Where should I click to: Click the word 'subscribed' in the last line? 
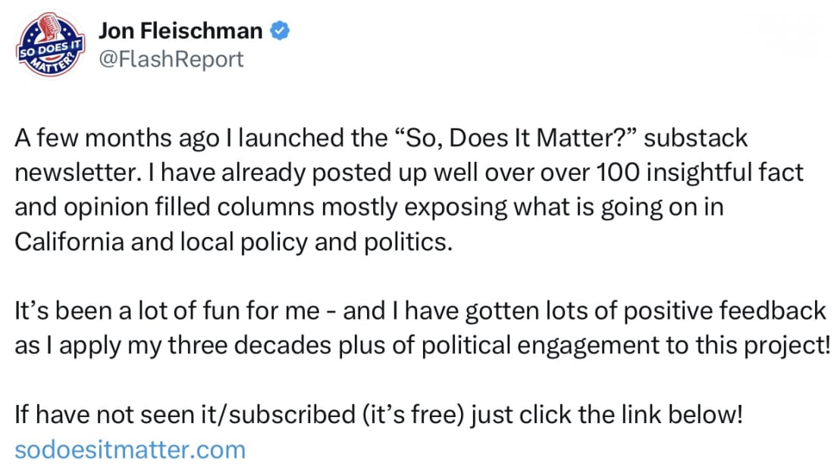click(x=292, y=414)
